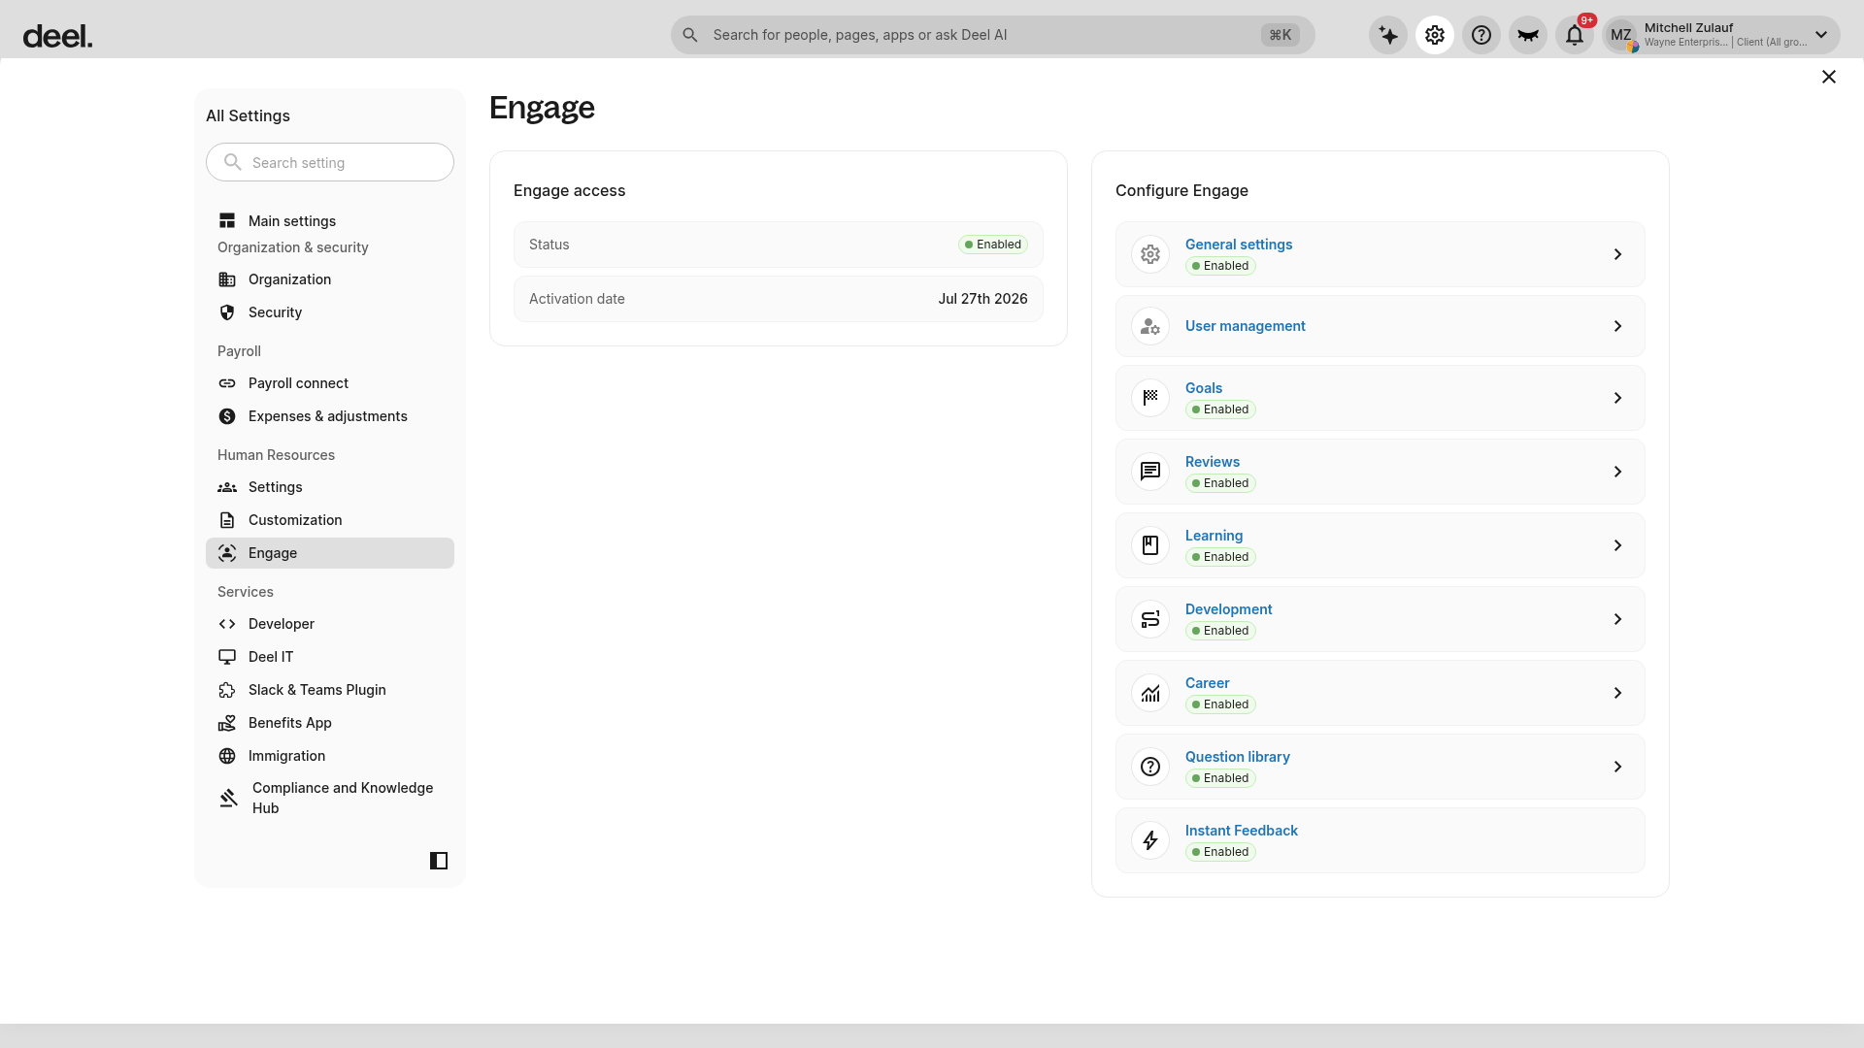Select Expenses & adjustments in sidebar
Viewport: 1864px width, 1048px height.
pos(330,416)
